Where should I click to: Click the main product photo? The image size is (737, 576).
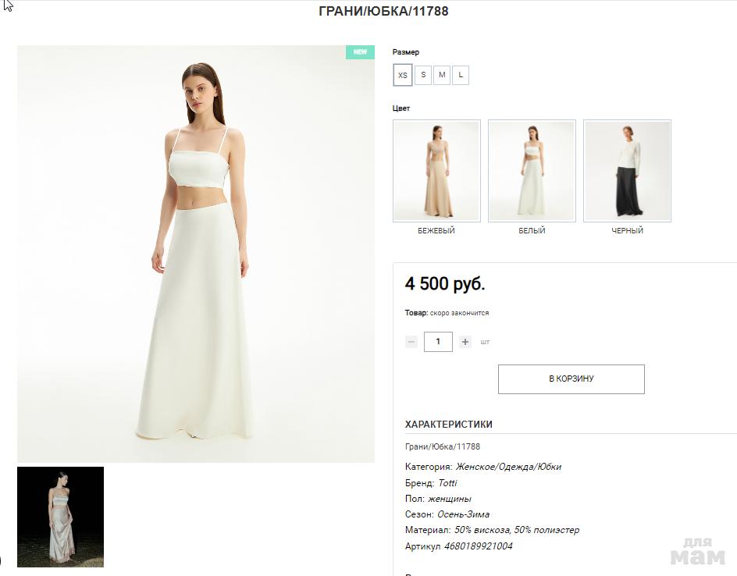click(x=196, y=254)
